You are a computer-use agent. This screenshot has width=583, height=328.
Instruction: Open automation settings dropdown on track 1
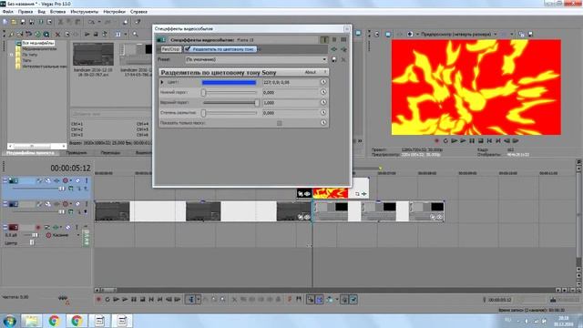pos(71,180)
